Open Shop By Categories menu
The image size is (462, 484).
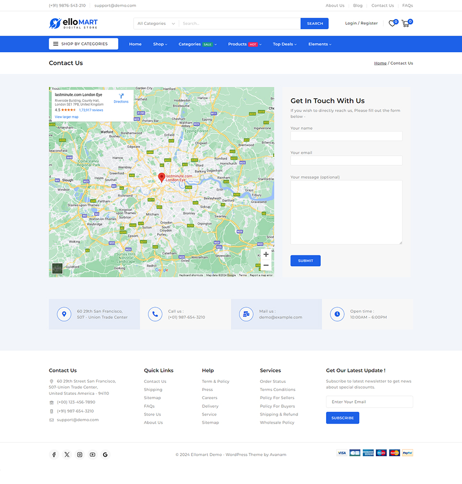point(83,44)
